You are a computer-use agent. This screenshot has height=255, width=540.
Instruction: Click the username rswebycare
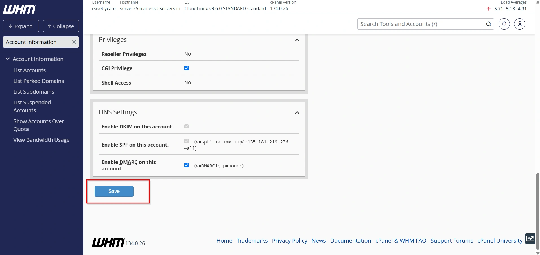[x=104, y=8]
